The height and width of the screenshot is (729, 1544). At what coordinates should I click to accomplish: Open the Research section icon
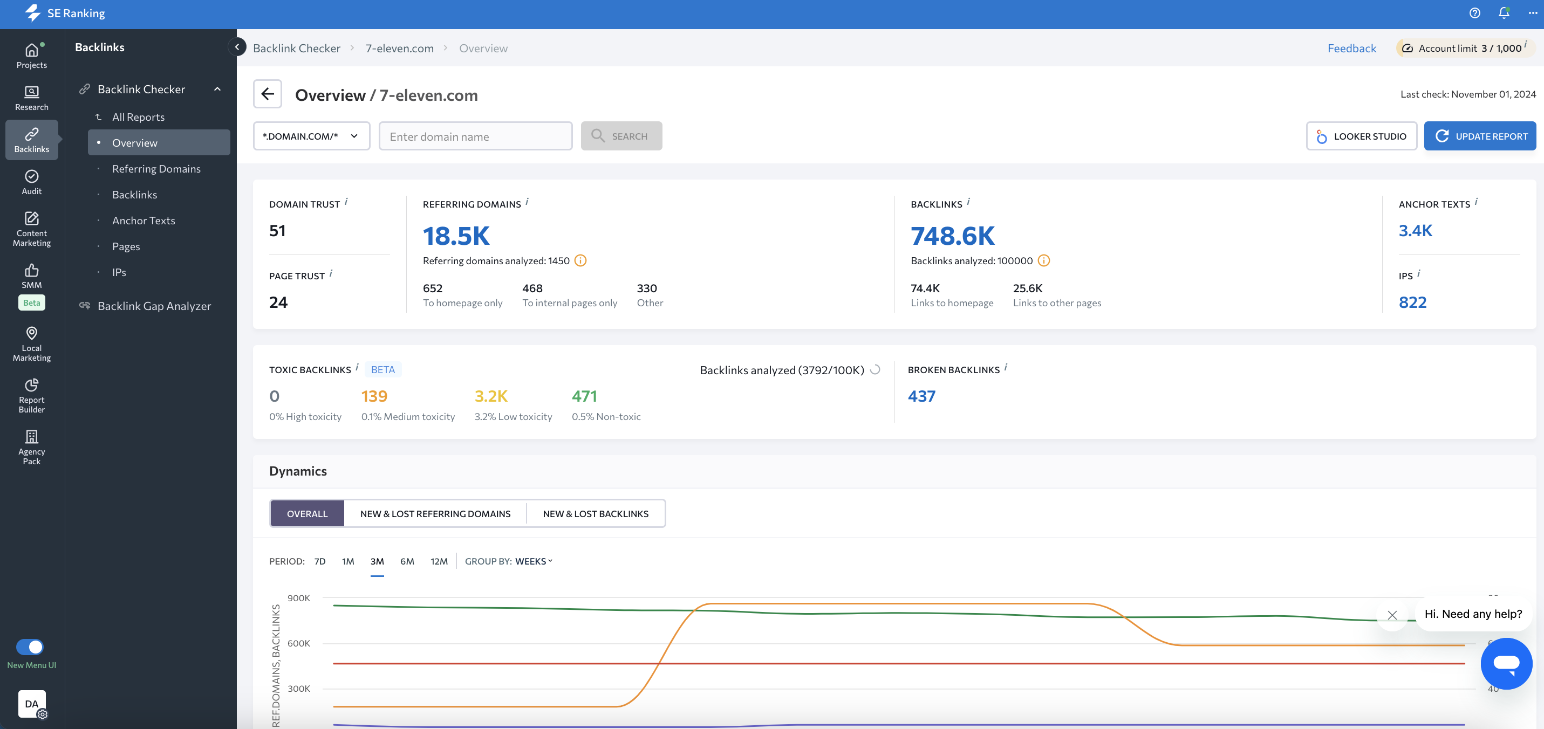tap(32, 92)
